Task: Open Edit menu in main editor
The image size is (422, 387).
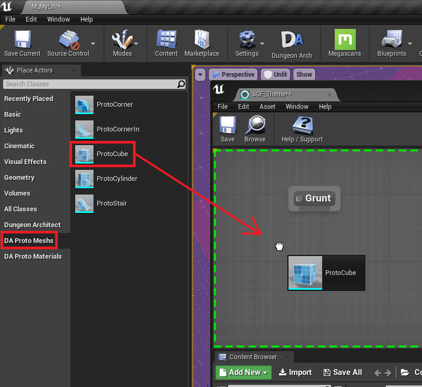Action: click(31, 19)
